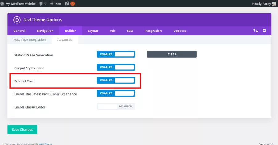
Task: Open the SEO tab
Action: tap(130, 31)
